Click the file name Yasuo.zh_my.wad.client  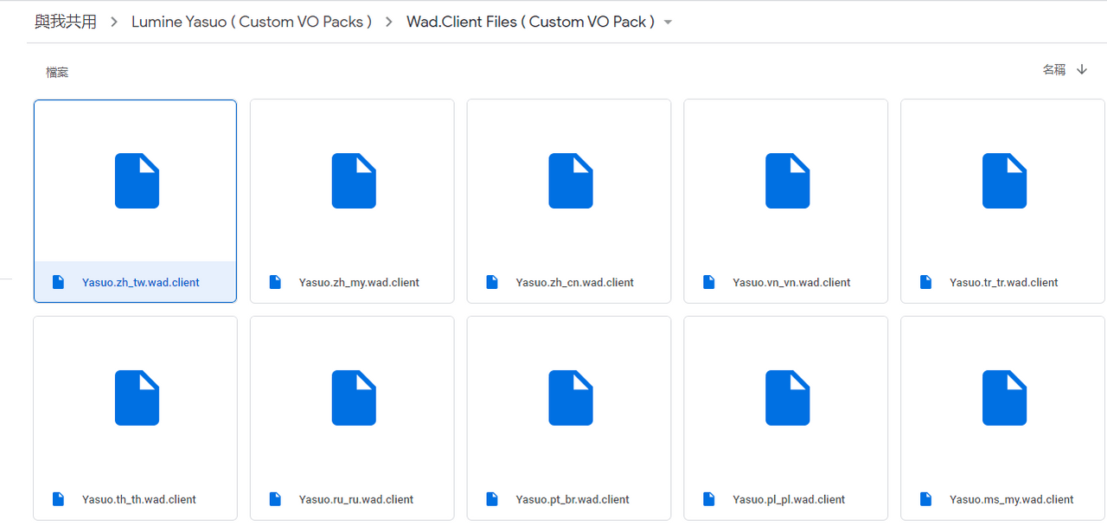[x=359, y=283]
